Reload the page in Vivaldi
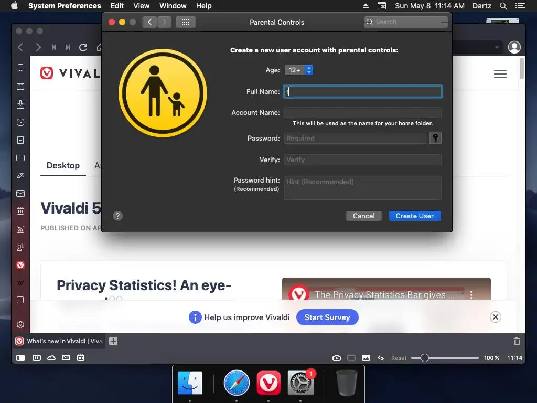This screenshot has height=403, width=537. tap(83, 47)
